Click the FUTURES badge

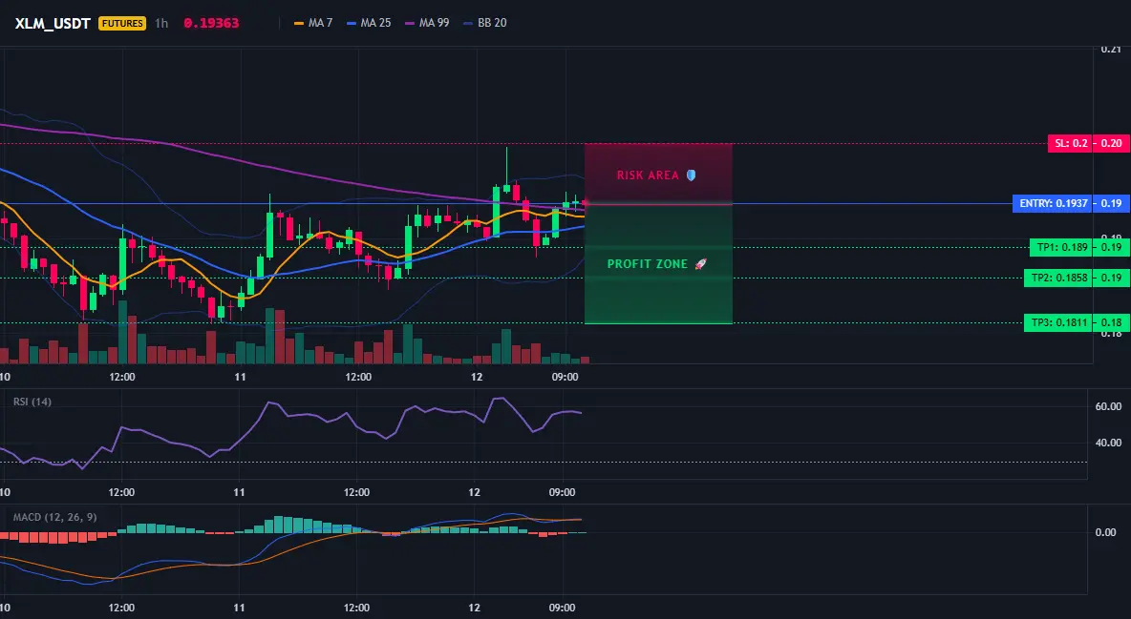[x=122, y=23]
